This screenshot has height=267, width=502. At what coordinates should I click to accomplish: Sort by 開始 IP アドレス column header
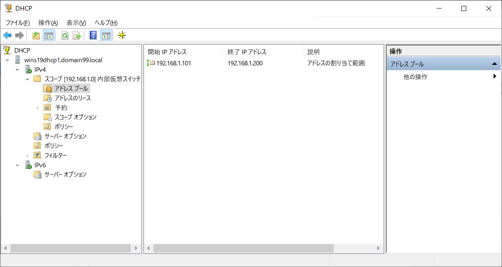pos(184,52)
